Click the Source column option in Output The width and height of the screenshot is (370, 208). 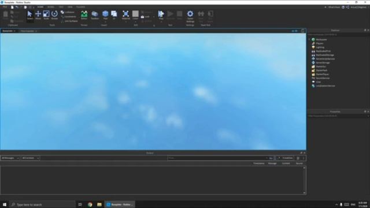[x=299, y=164]
